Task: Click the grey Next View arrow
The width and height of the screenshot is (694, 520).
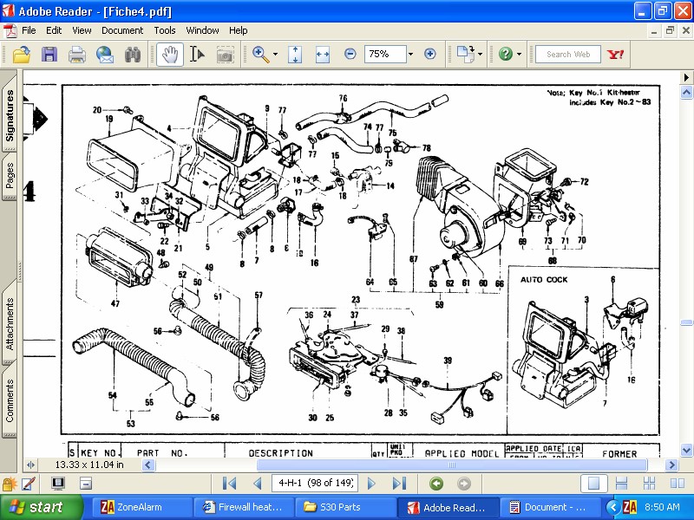Action: (464, 484)
